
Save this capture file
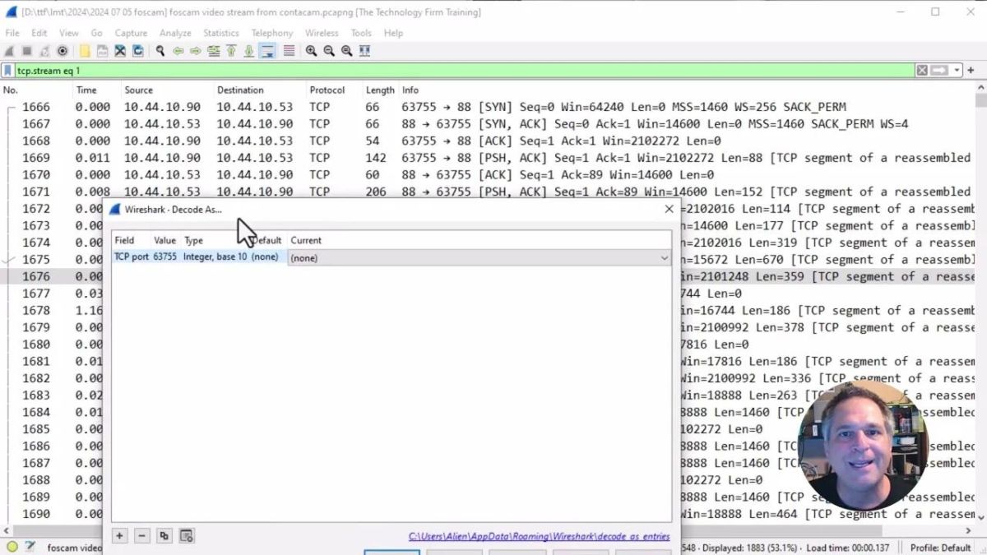point(102,51)
